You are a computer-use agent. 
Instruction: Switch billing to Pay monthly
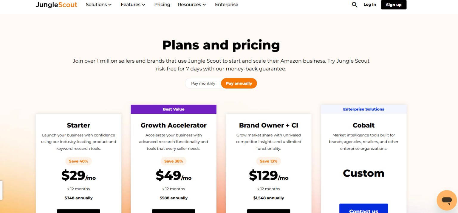tap(203, 84)
